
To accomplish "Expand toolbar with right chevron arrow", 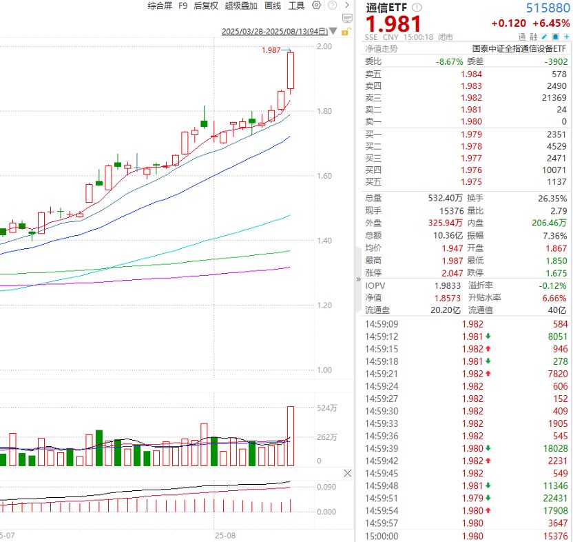I will (x=346, y=6).
